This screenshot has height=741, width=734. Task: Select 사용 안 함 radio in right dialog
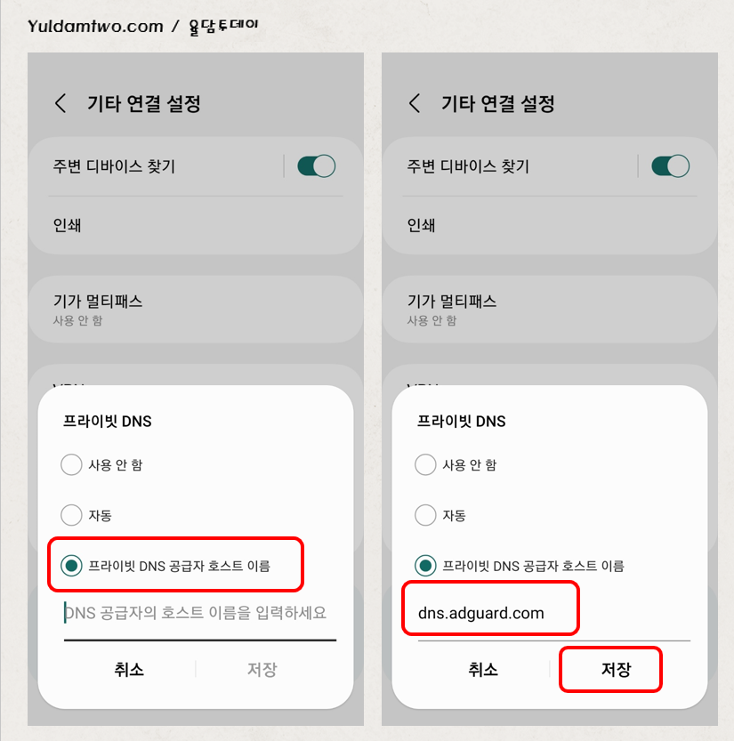(x=425, y=464)
